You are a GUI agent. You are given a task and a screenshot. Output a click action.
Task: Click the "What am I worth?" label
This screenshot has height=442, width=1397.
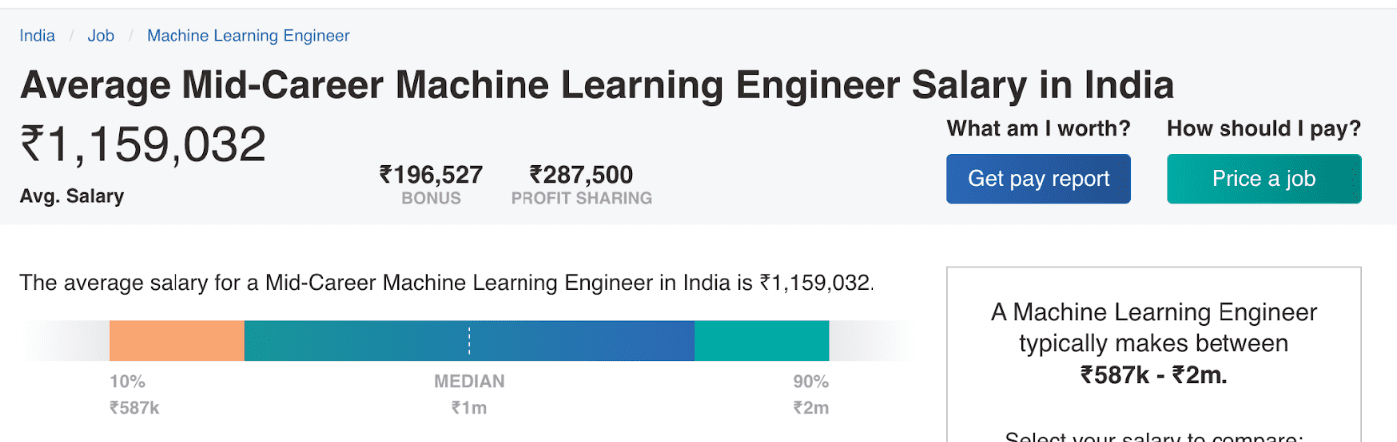1038,128
